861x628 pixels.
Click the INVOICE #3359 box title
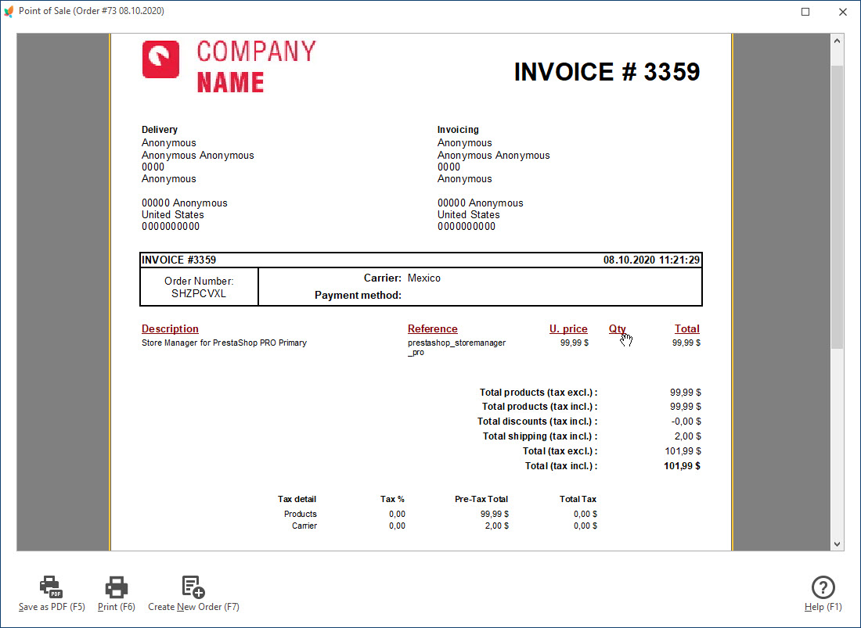coord(179,260)
